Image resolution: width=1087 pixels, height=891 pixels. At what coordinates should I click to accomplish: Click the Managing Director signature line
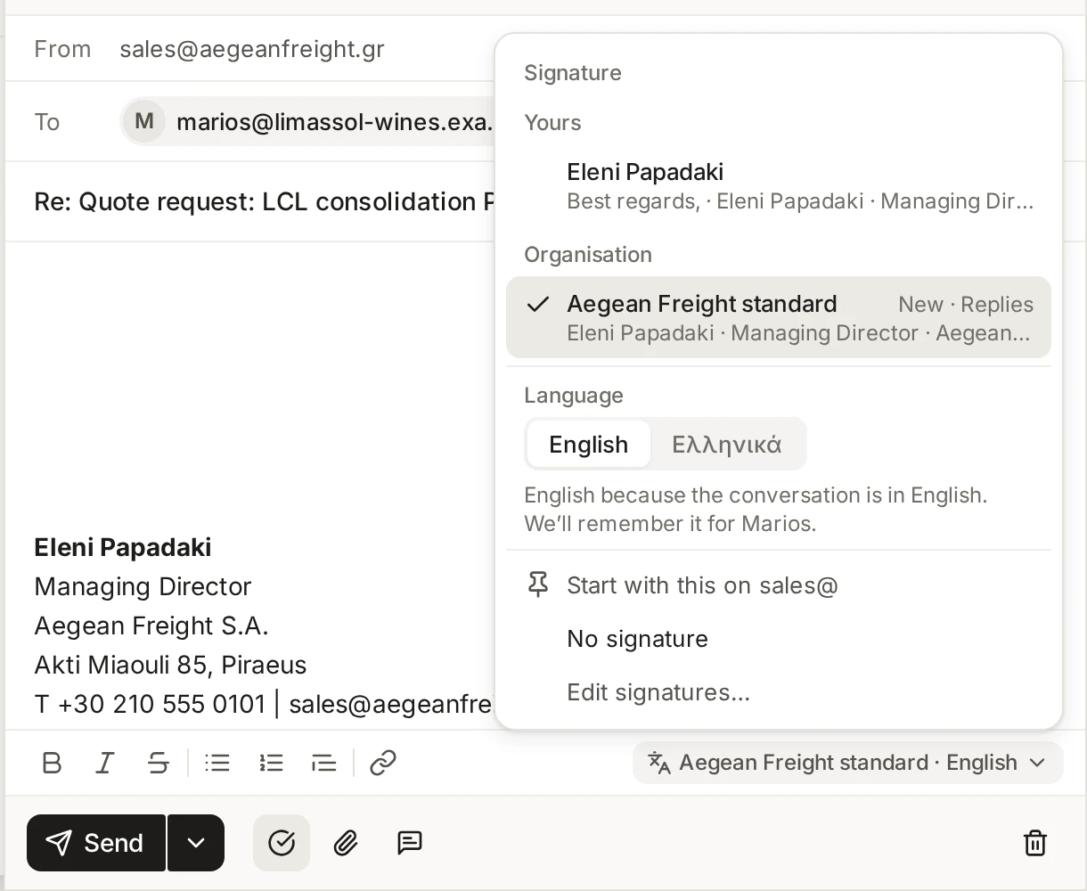[143, 586]
